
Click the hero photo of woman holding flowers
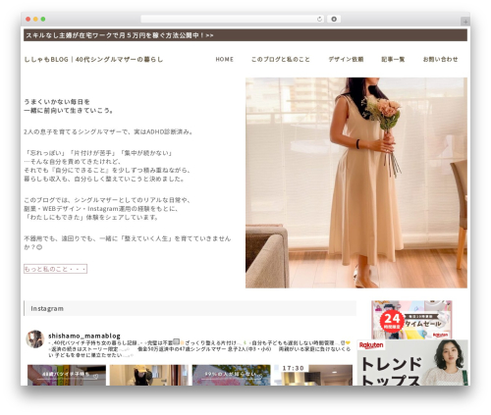pos(356,182)
